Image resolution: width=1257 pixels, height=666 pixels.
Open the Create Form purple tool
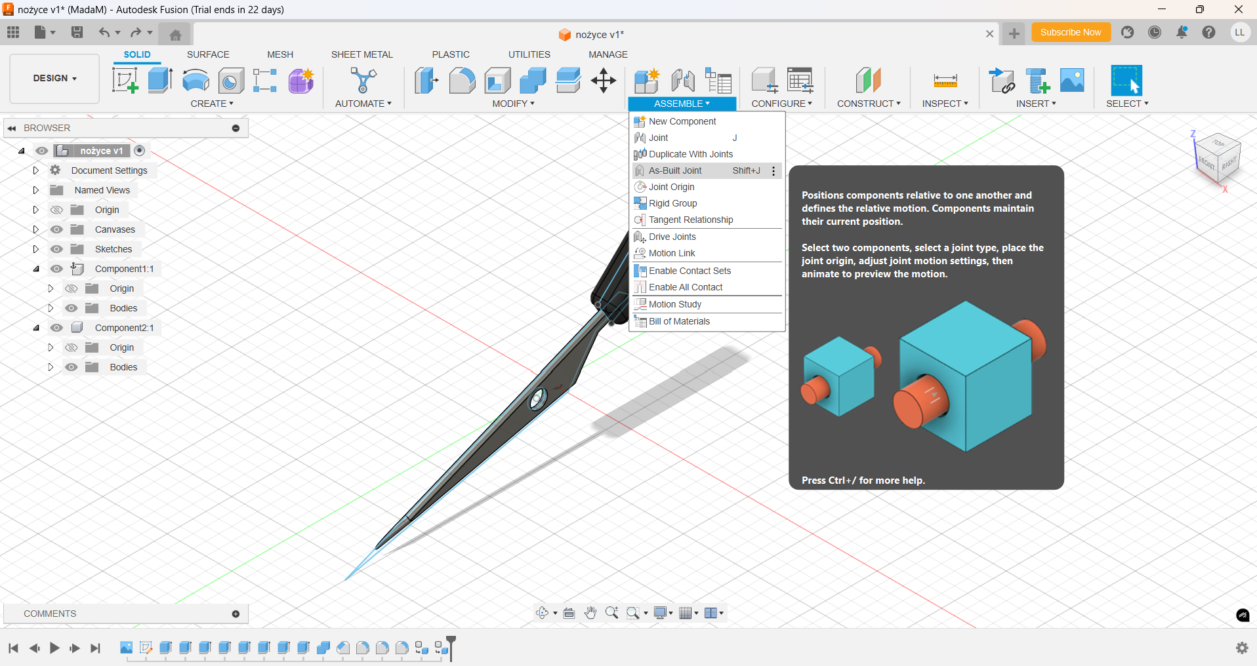click(301, 81)
